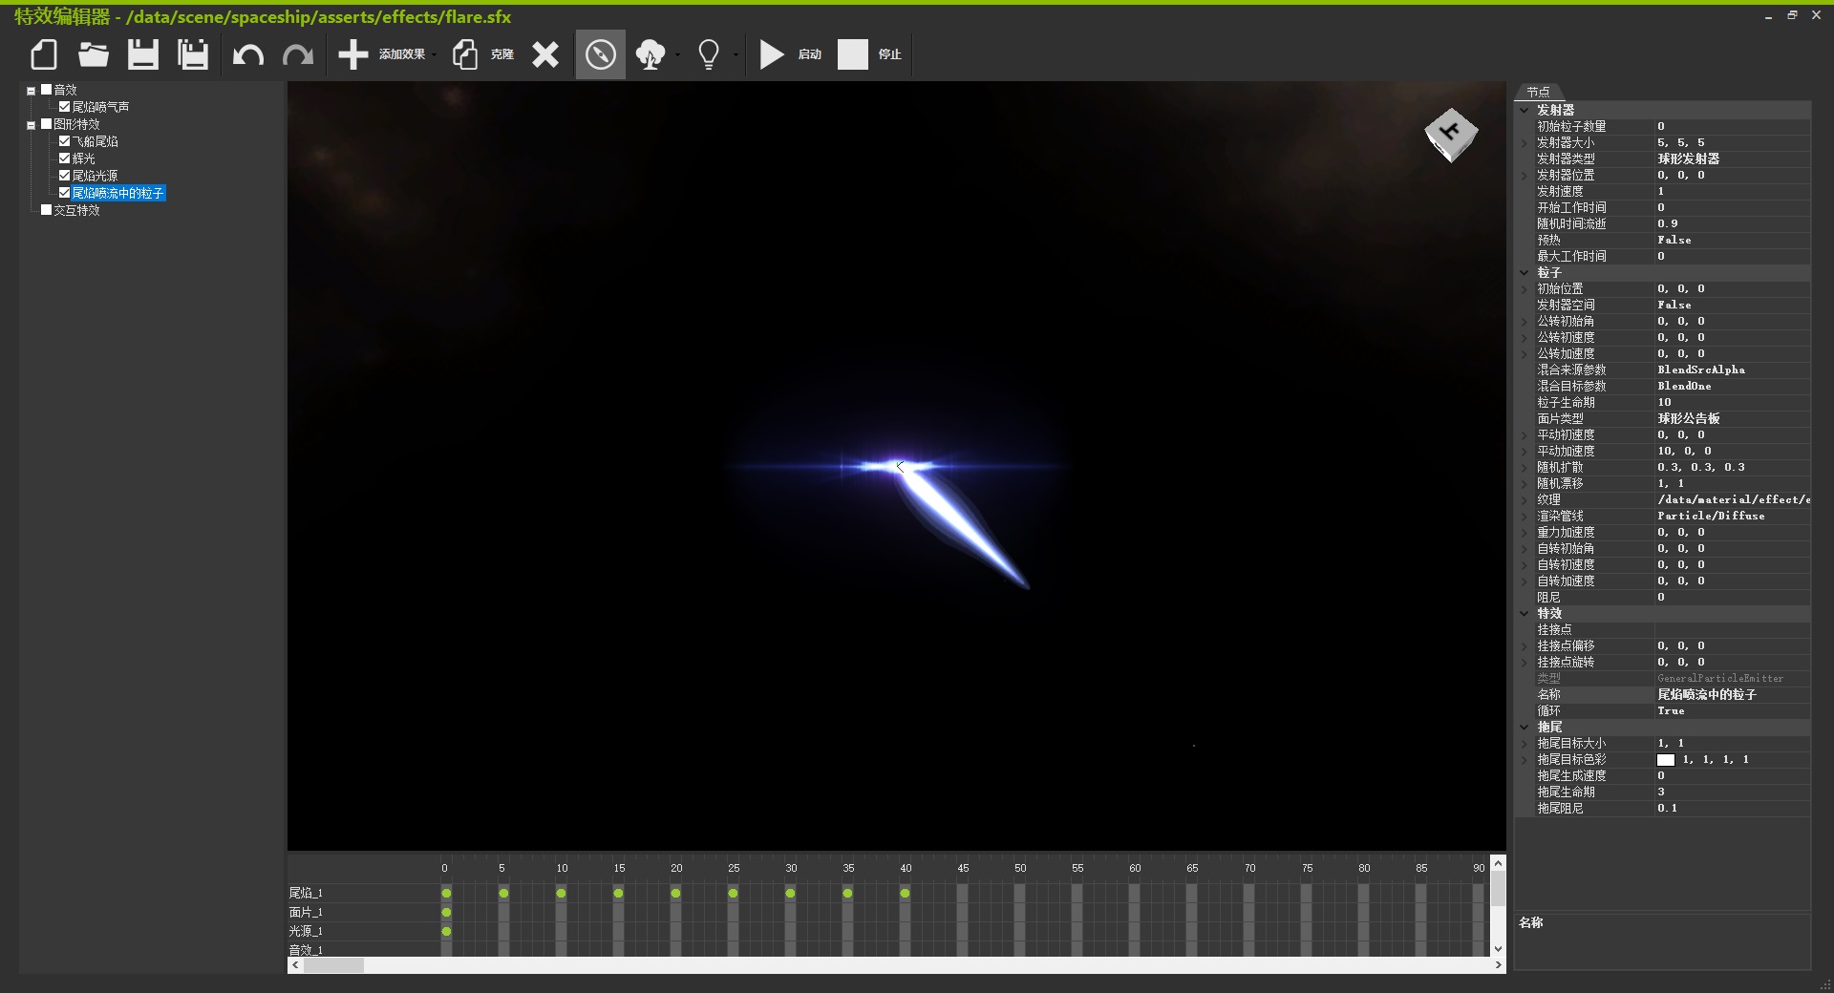1834x993 pixels.
Task: Select 尾焰光源 in the effects tree
Action: [95, 176]
